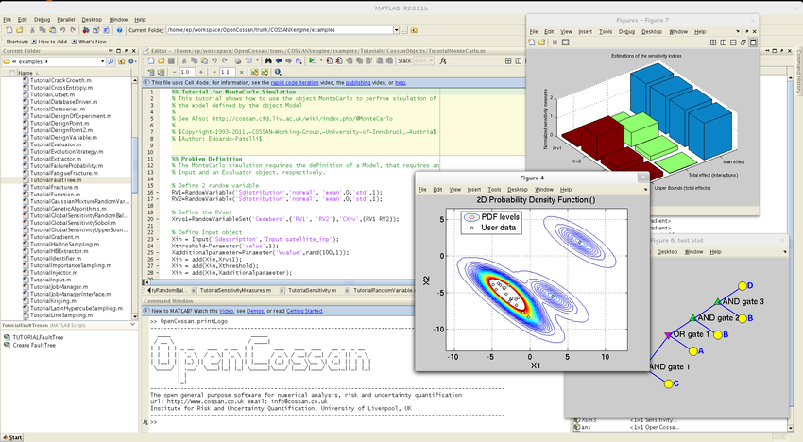This screenshot has width=803, height=442.
Task: Open MATLAB Help with the blue question-mark icon
Action: 119,30
